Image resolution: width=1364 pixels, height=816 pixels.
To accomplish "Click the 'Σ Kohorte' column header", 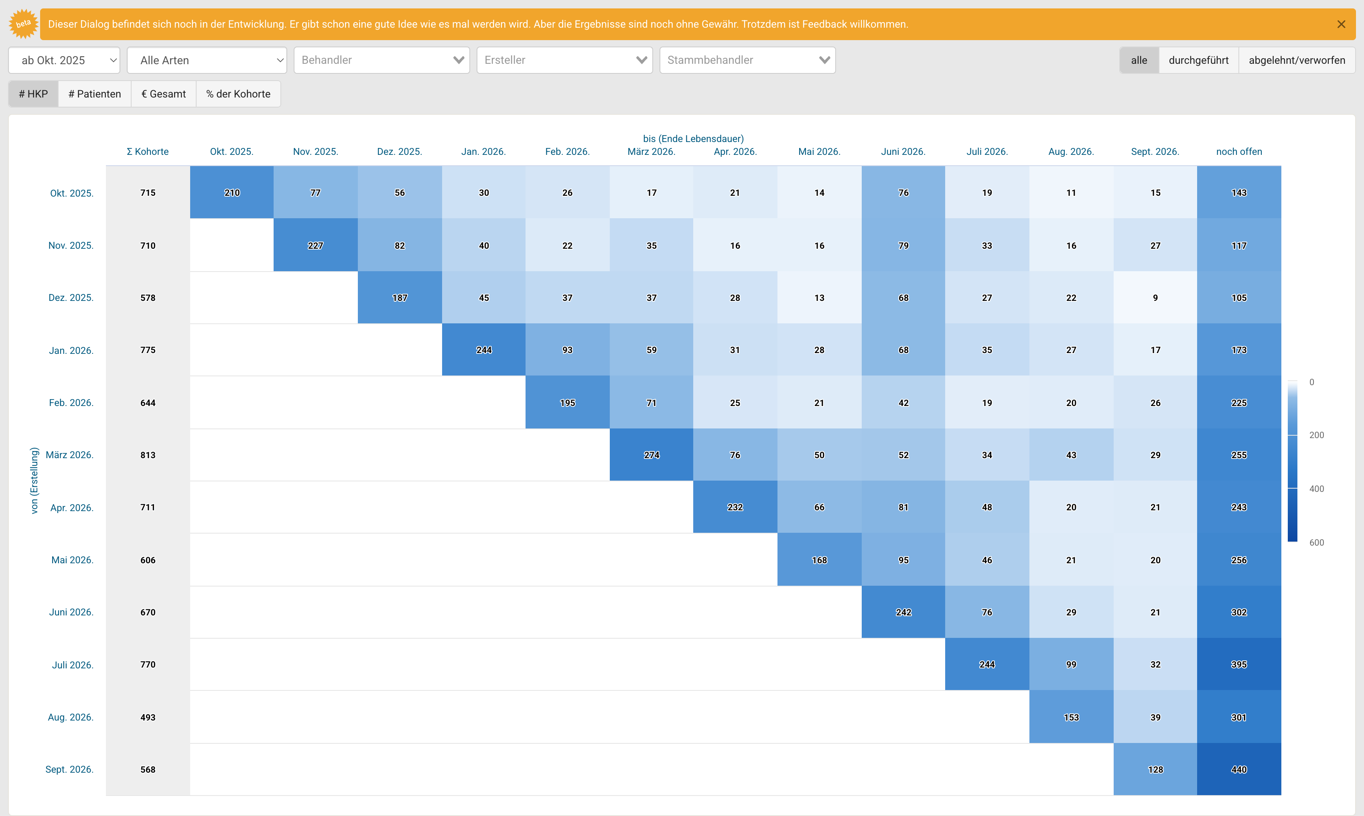I will (148, 152).
